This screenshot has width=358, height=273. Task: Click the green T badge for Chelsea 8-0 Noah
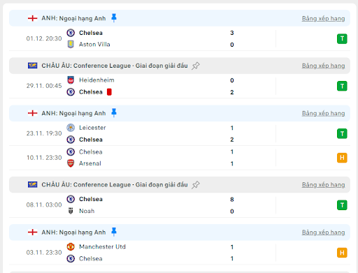tap(342, 205)
